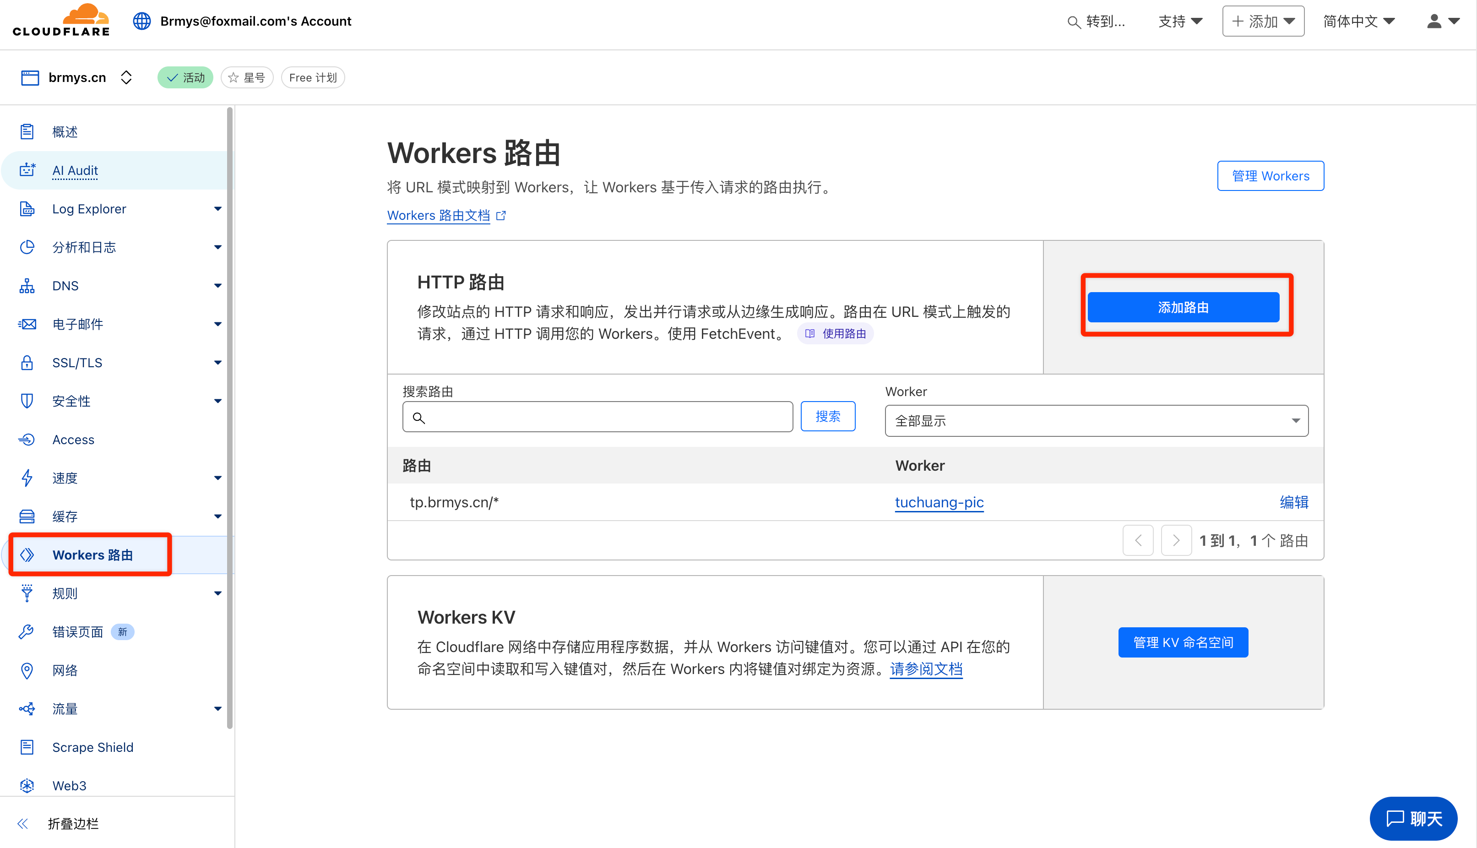The height and width of the screenshot is (848, 1477).
Task: Click the 速度 lightning bolt icon
Action: 27,478
